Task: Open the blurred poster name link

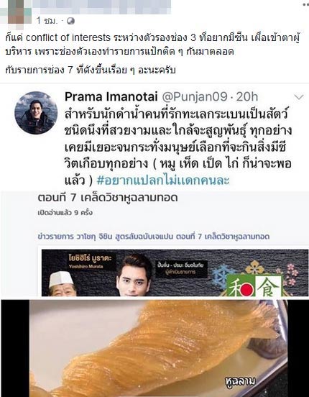Action: [x=102, y=6]
